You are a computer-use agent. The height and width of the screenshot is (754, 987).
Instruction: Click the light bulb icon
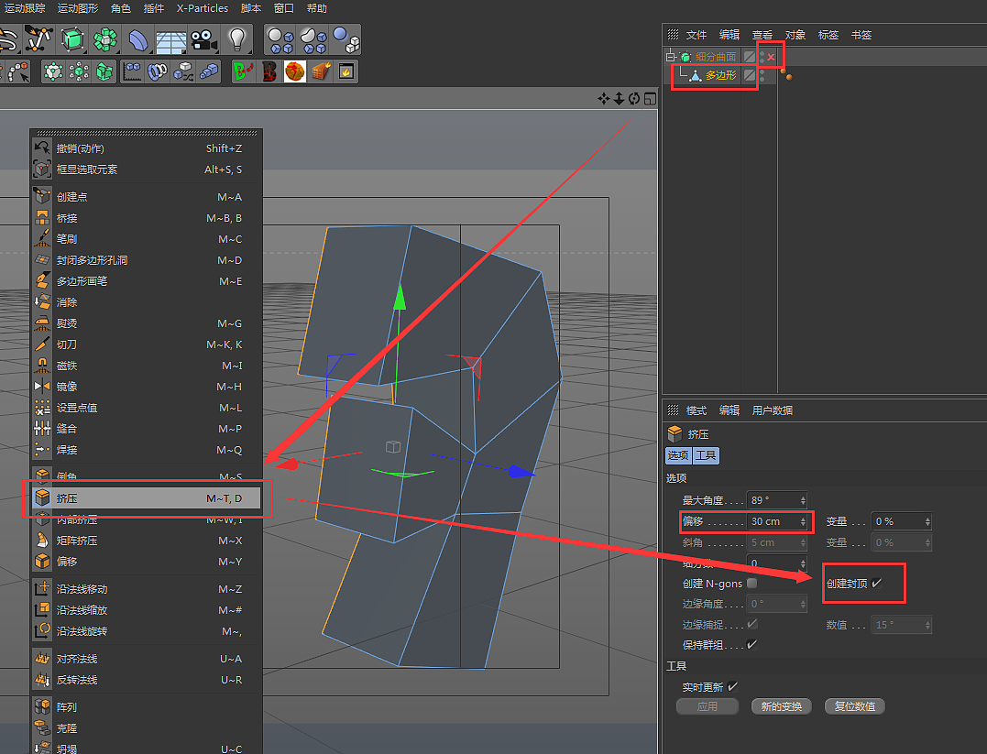pyautogui.click(x=236, y=39)
